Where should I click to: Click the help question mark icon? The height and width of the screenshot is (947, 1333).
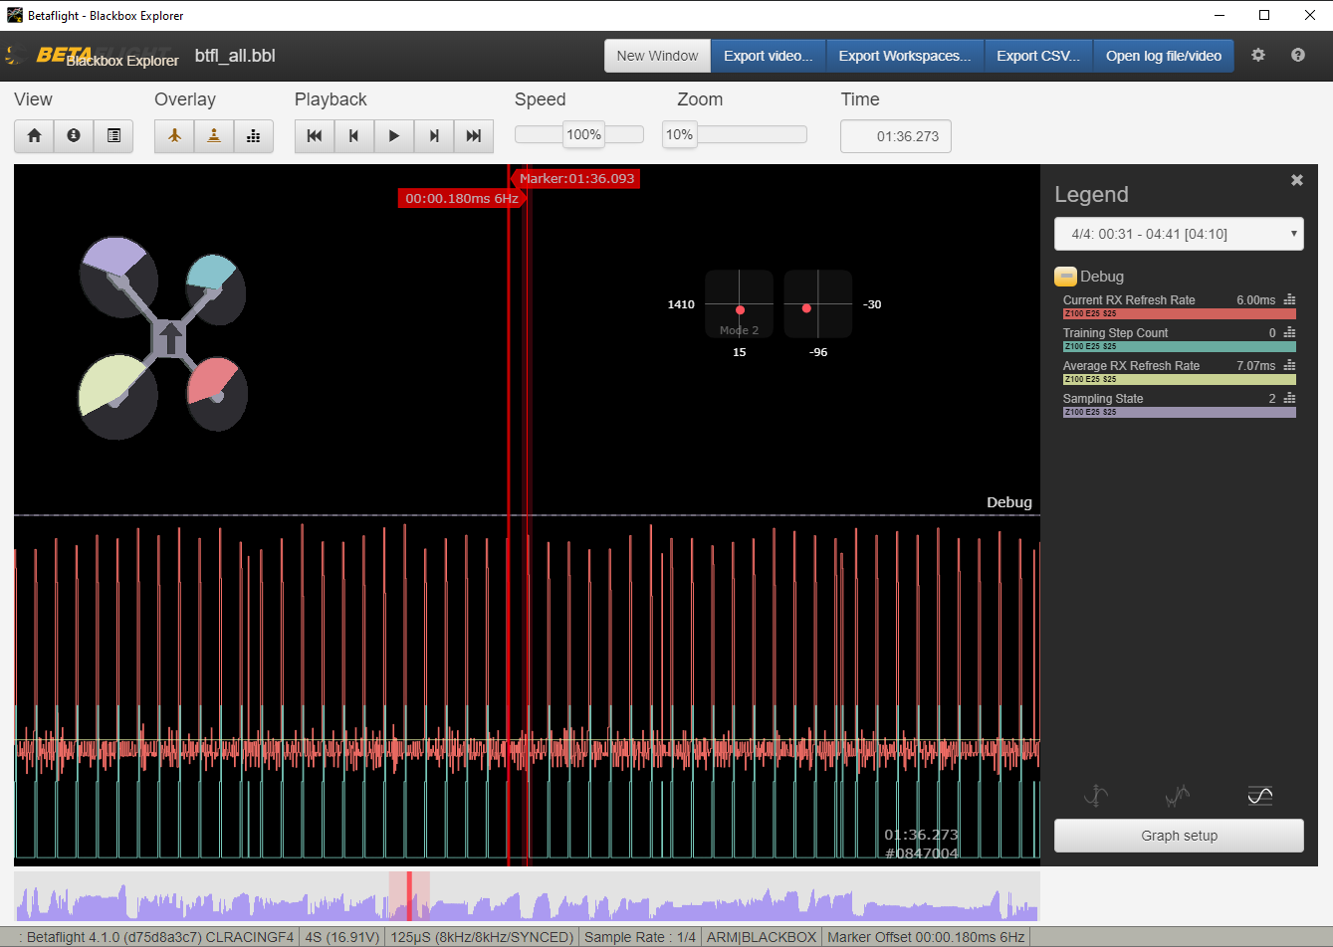coord(1297,56)
